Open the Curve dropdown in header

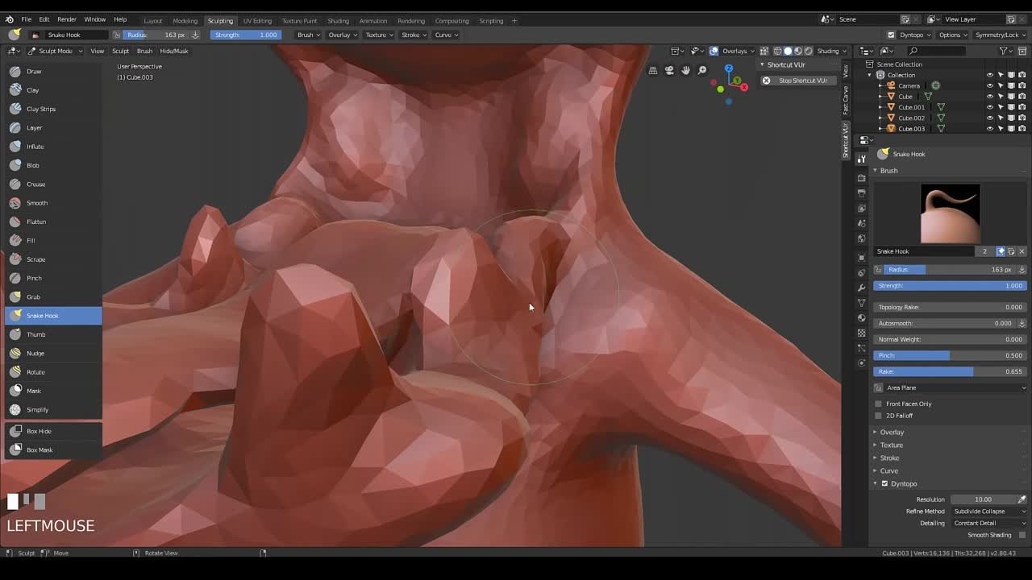click(446, 35)
